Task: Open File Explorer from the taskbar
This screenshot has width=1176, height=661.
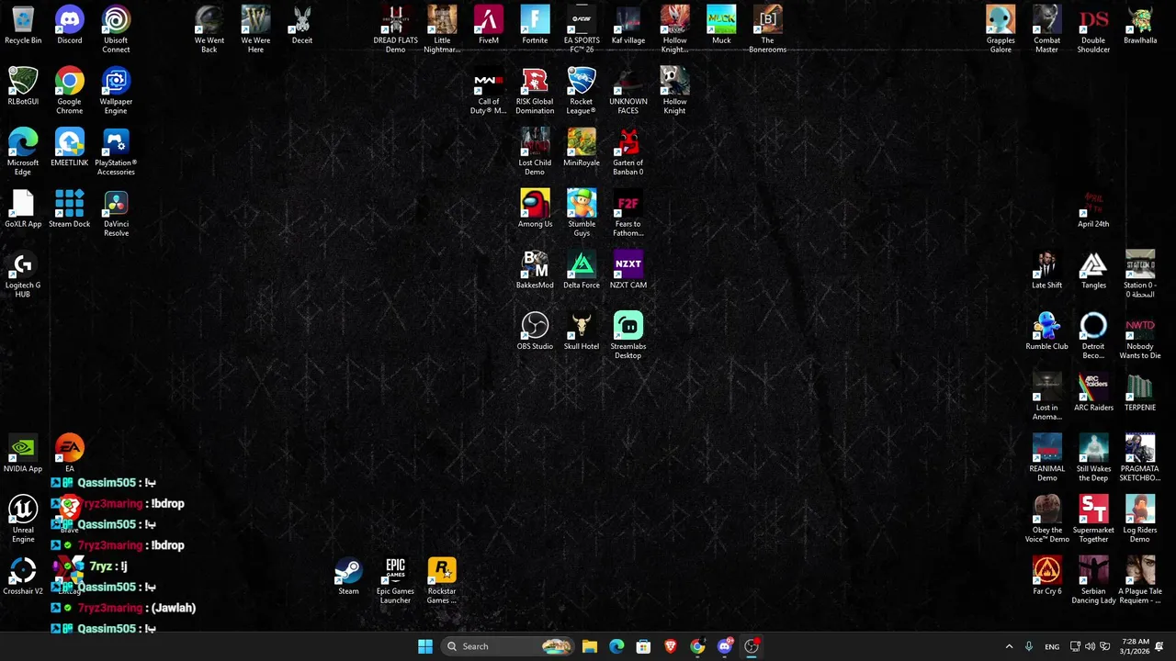Action: [590, 646]
